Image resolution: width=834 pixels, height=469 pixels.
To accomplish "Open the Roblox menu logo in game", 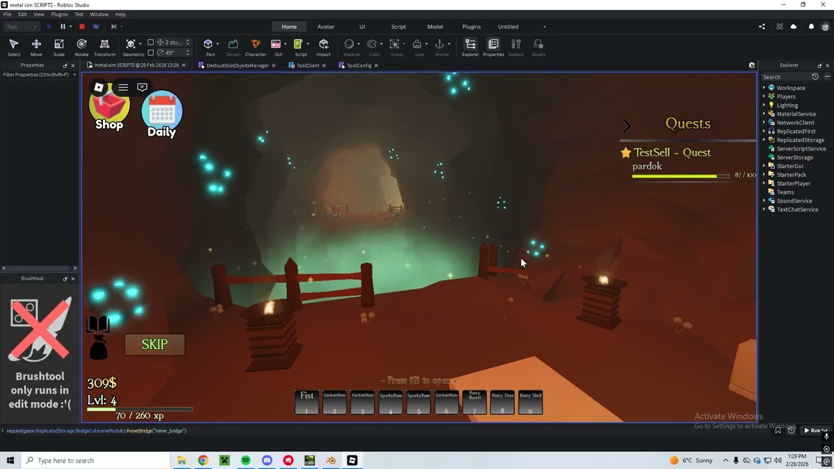I will pyautogui.click(x=98, y=87).
